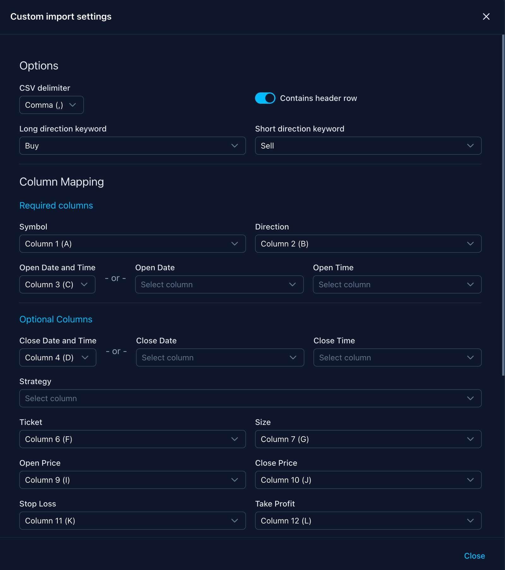Expand the Close Price column dropdown
The width and height of the screenshot is (505, 570).
click(368, 480)
